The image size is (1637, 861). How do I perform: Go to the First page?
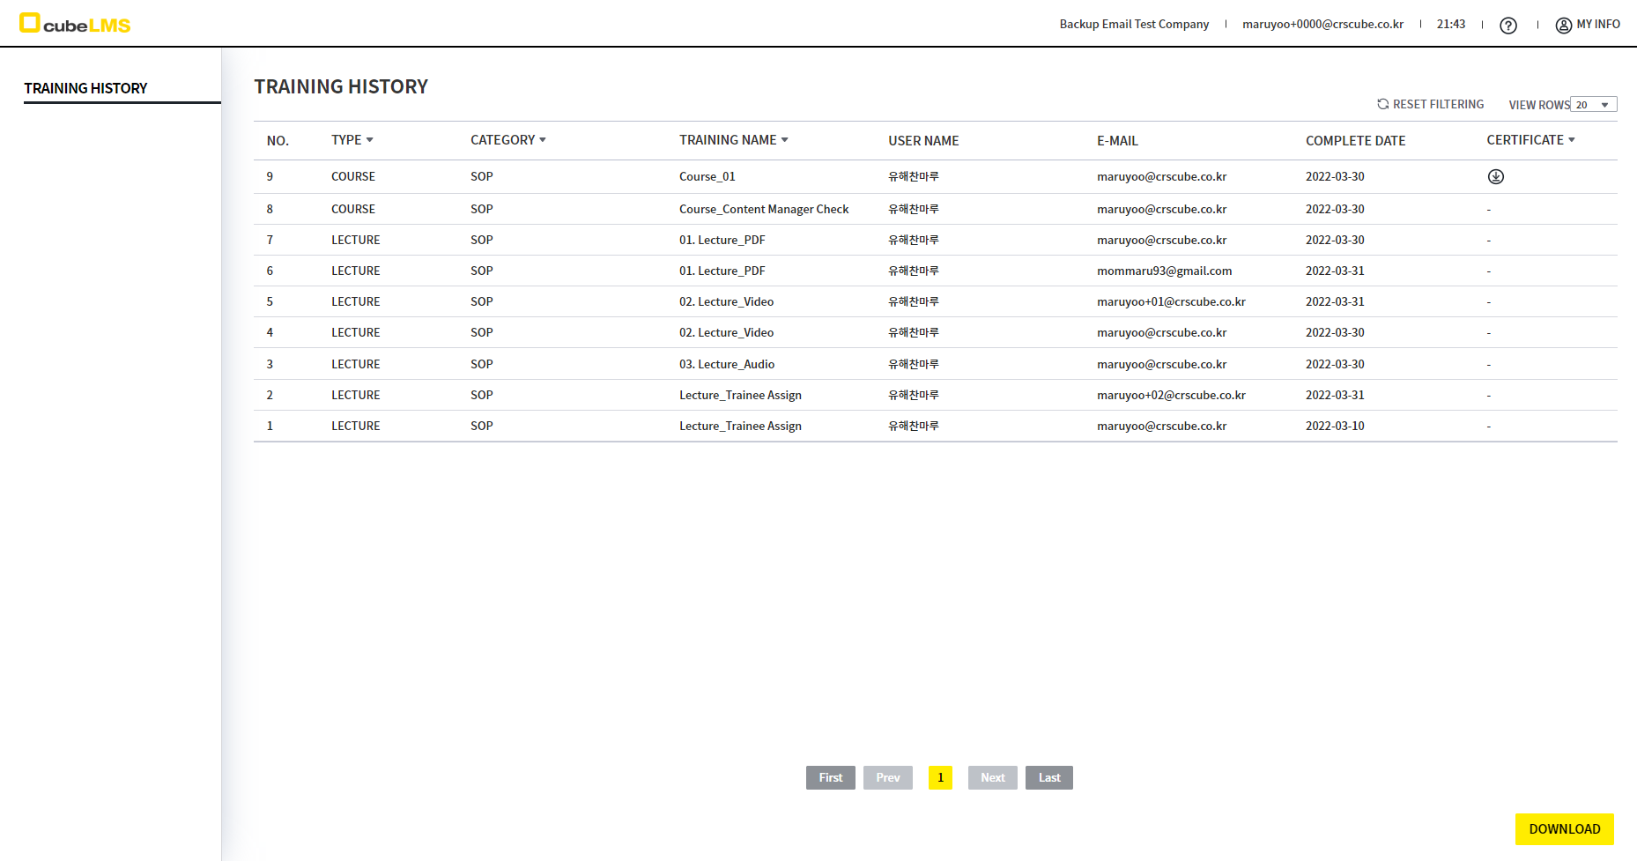(x=830, y=777)
